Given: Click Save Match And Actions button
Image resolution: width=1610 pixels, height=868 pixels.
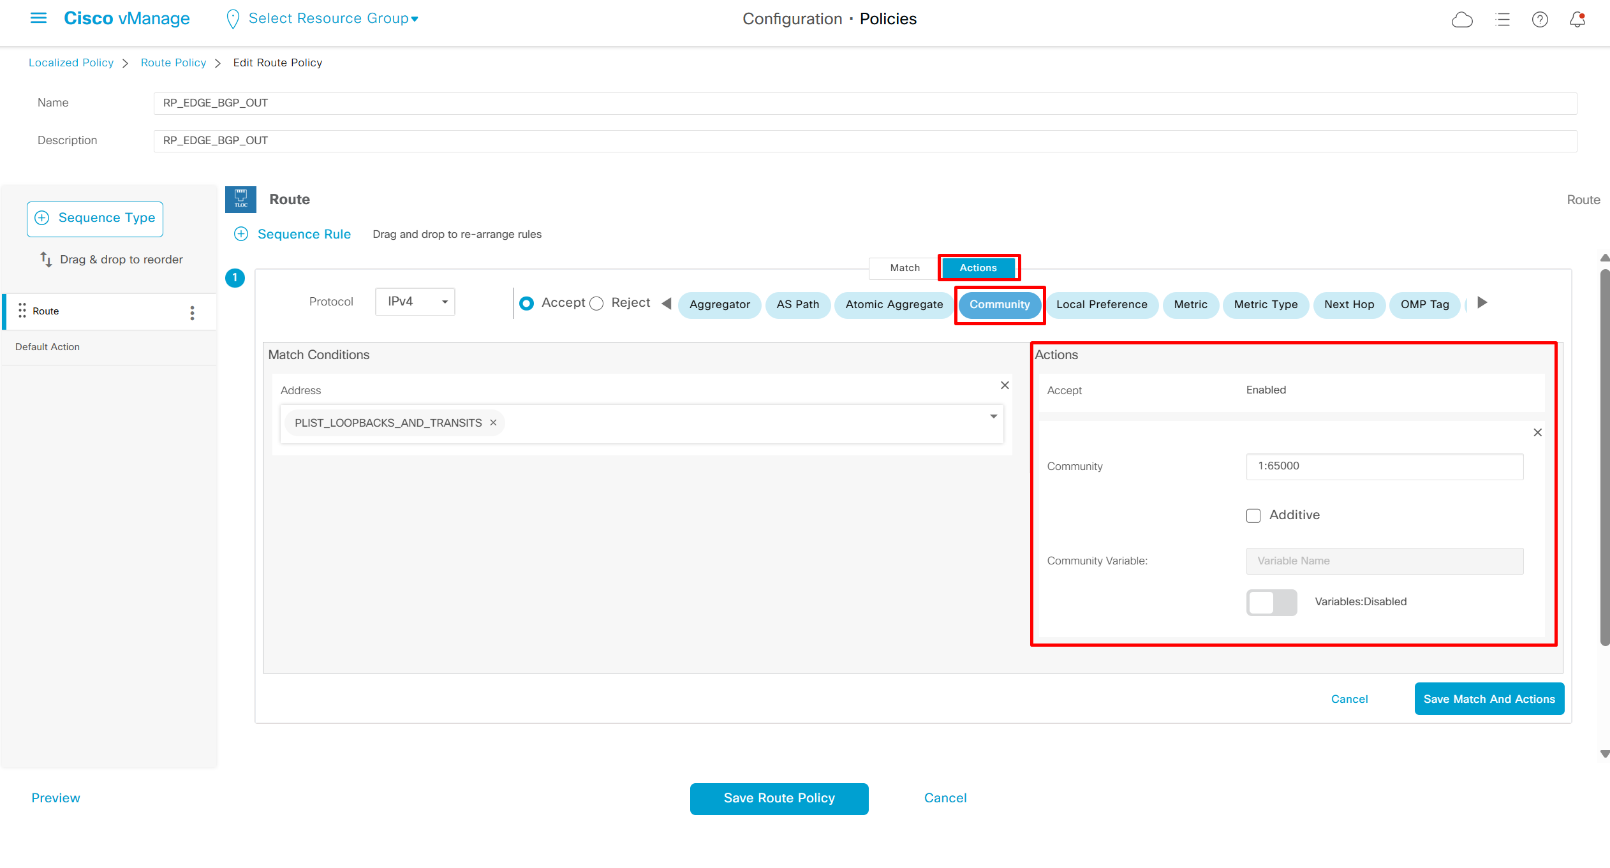Looking at the screenshot, I should point(1489,699).
